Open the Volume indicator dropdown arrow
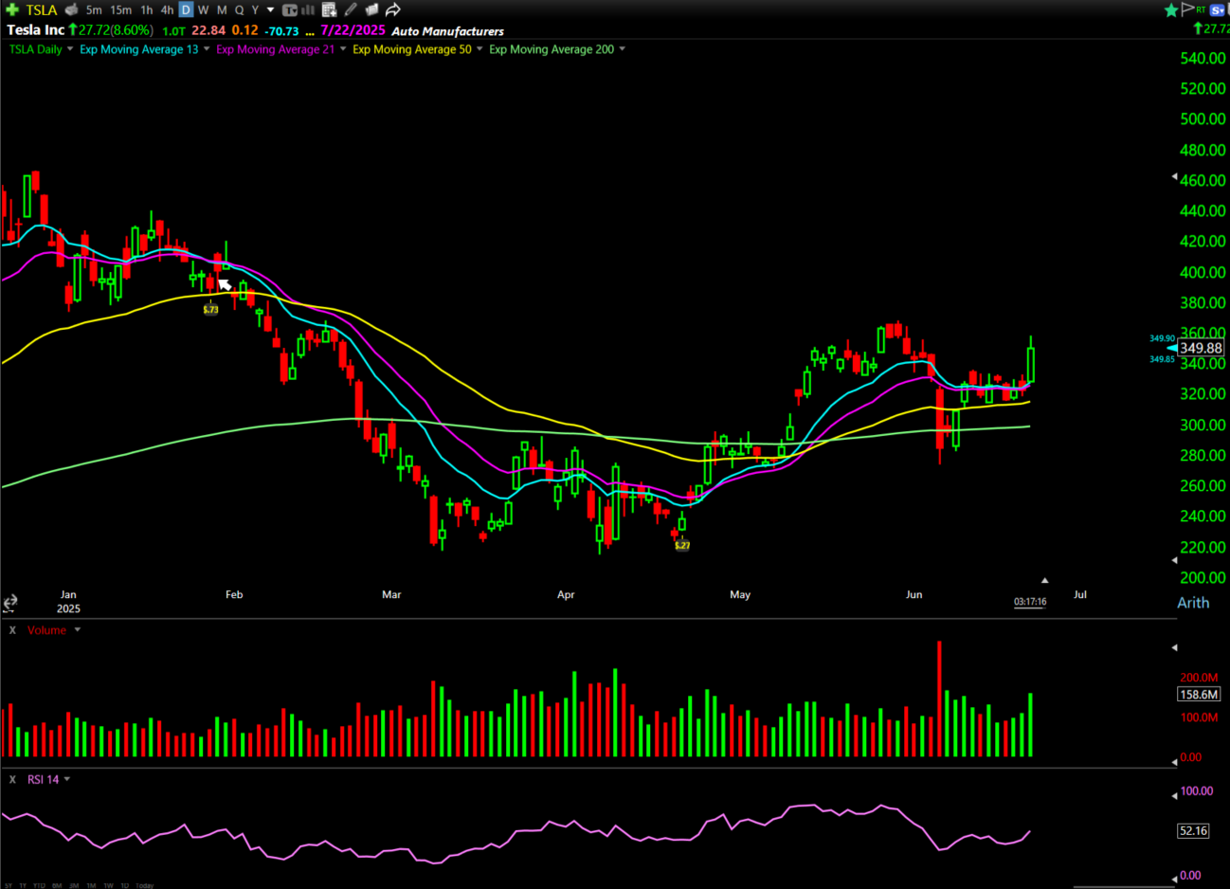Screen dimensions: 1230x889 pyautogui.click(x=78, y=630)
